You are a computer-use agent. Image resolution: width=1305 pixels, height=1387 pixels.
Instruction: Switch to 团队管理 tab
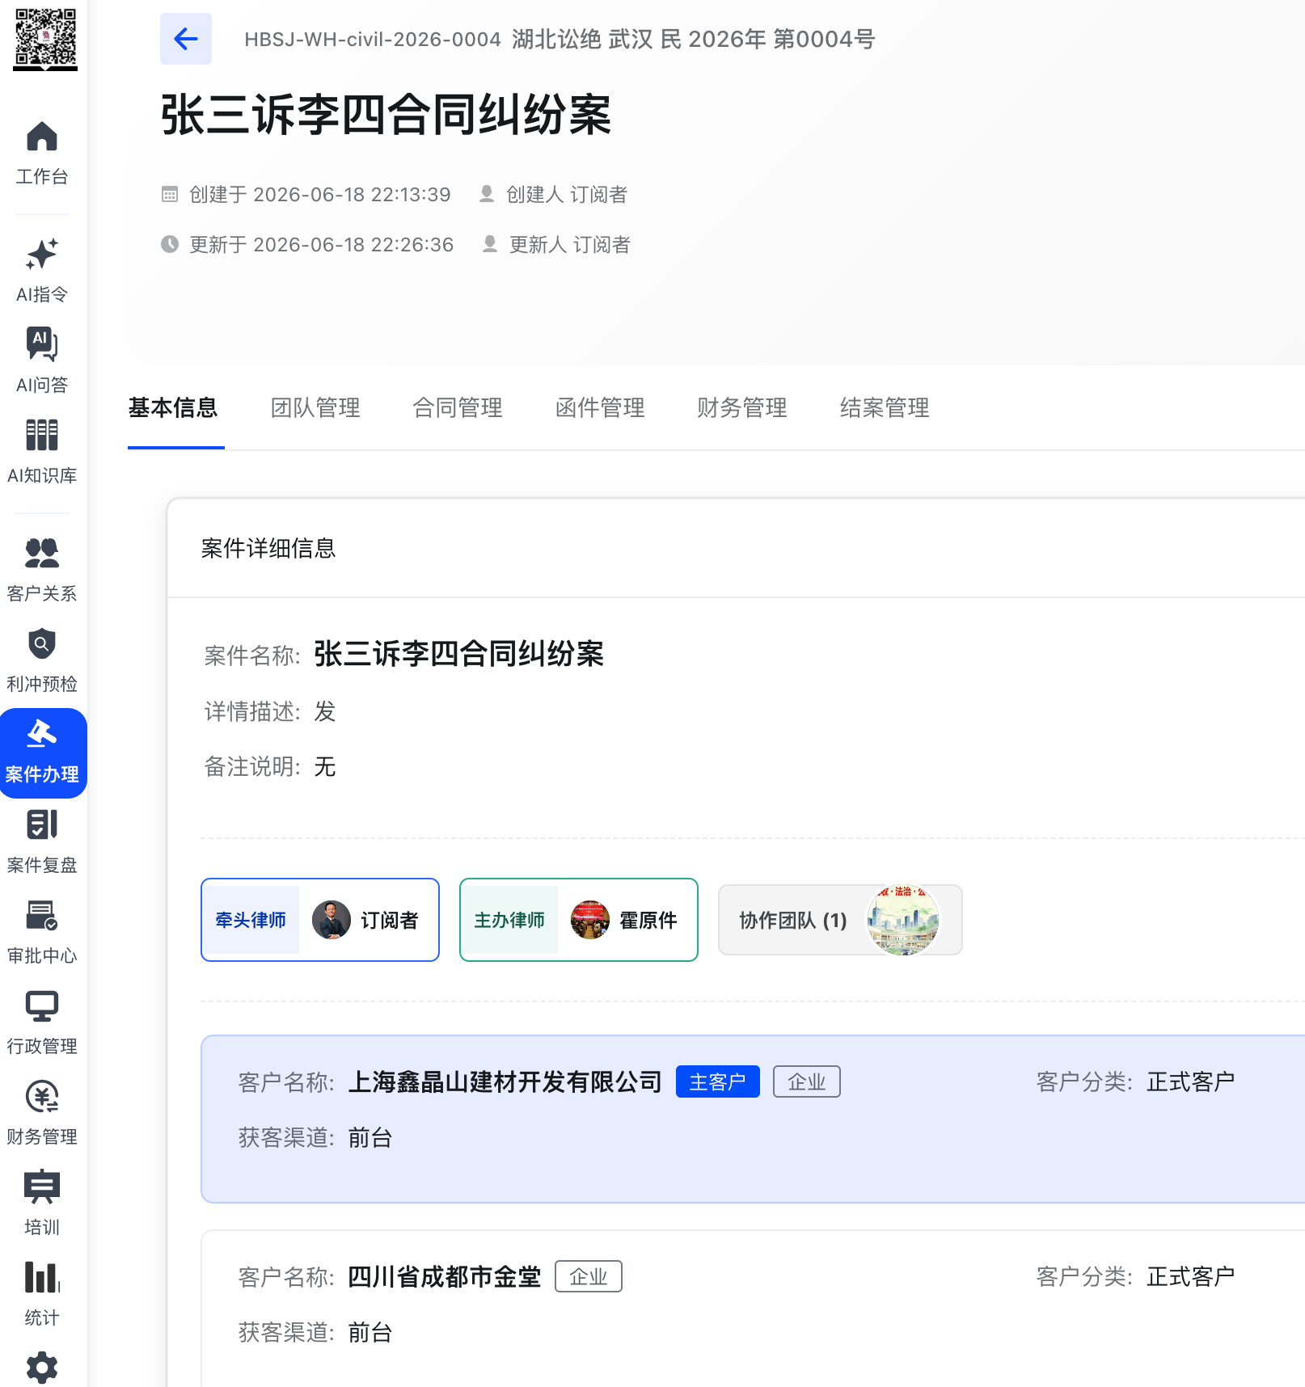315,408
